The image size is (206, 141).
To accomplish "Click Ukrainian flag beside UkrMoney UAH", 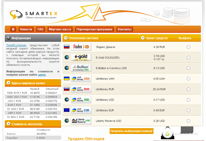I will point(67,78).
